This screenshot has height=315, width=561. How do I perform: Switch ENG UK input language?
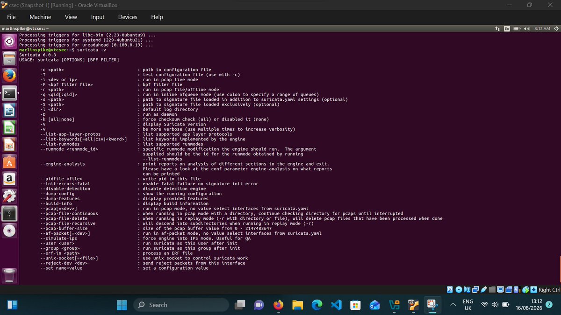pos(468,305)
